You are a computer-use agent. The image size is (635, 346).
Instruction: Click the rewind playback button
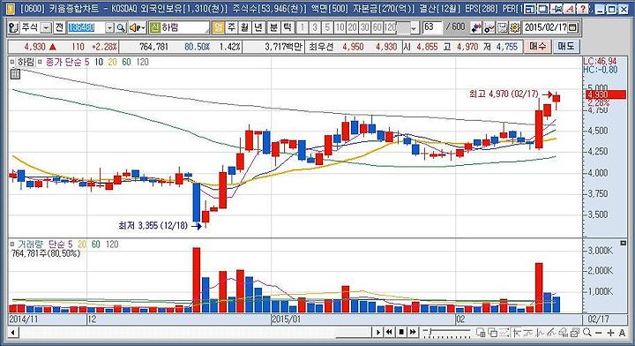click(389, 333)
